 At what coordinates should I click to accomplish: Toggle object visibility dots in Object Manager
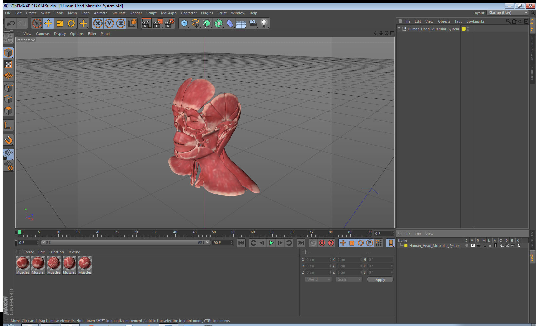468,29
